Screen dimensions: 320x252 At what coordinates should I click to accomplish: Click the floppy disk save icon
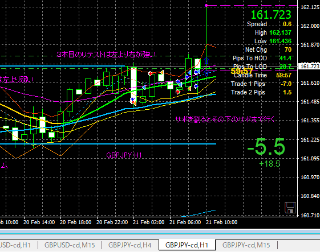(290, 208)
